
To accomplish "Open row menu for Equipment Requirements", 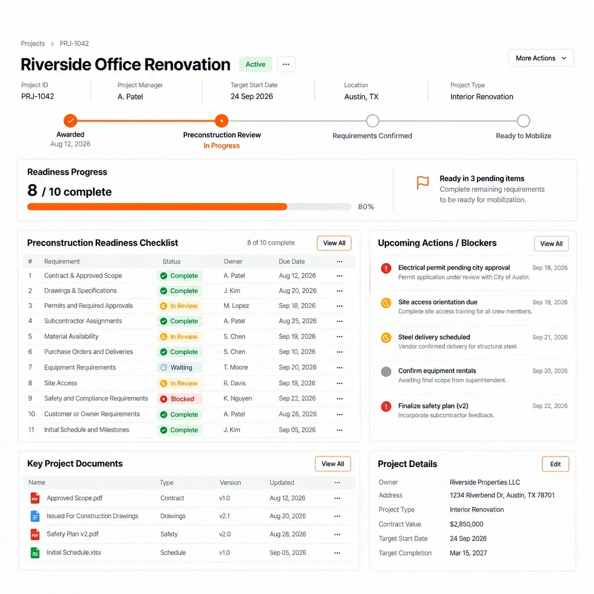I will coord(339,368).
